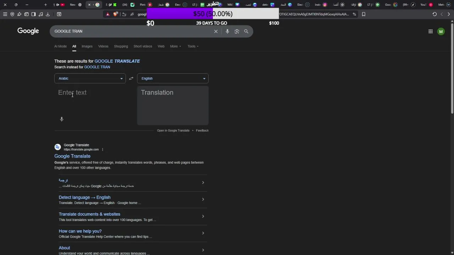The width and height of the screenshot is (454, 255).
Task: Click the GOOGLE TRANSLATE corrected query link
Action: tap(117, 61)
